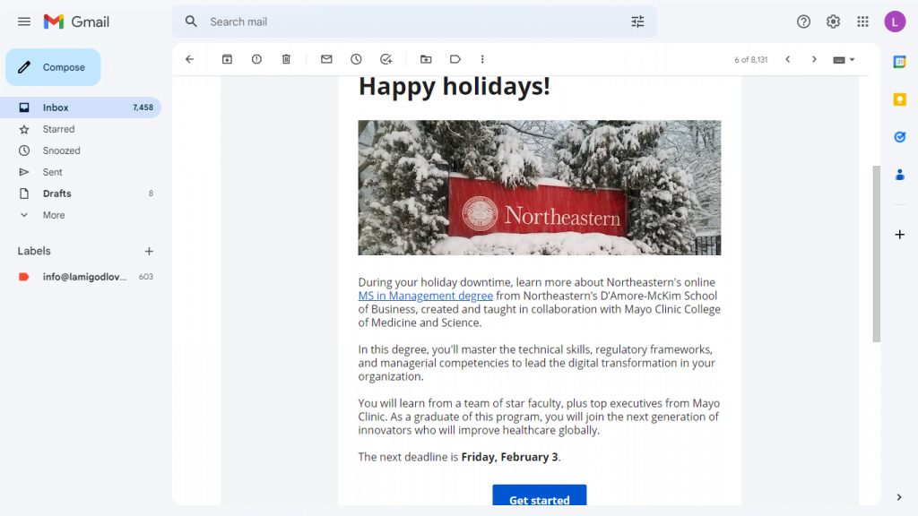Viewport: 918px width, 516px height.
Task: Show search options filter in search bar
Action: [637, 21]
